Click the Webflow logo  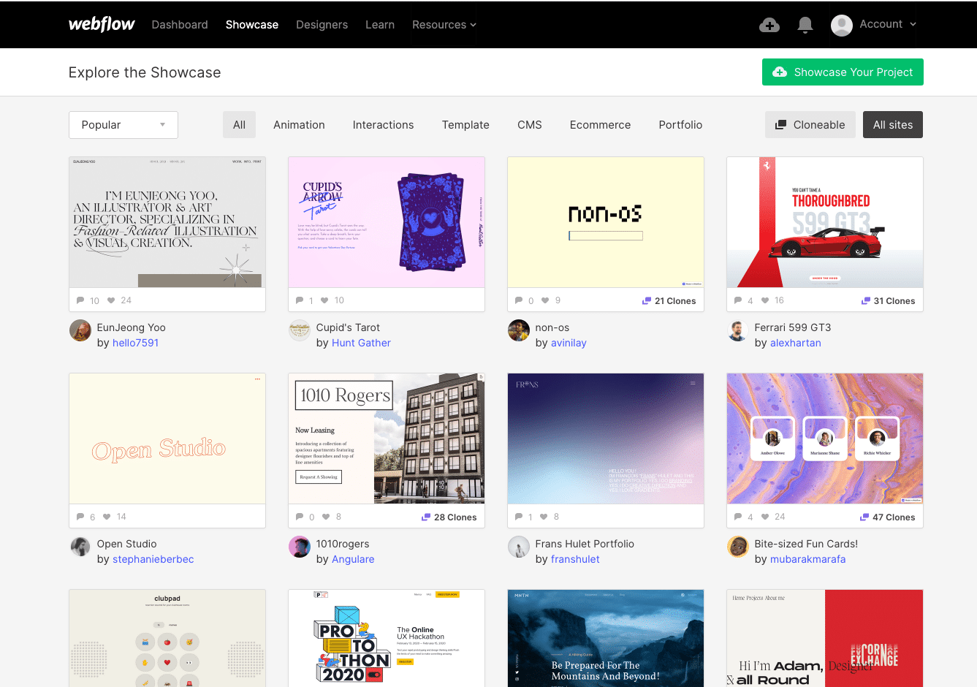102,24
